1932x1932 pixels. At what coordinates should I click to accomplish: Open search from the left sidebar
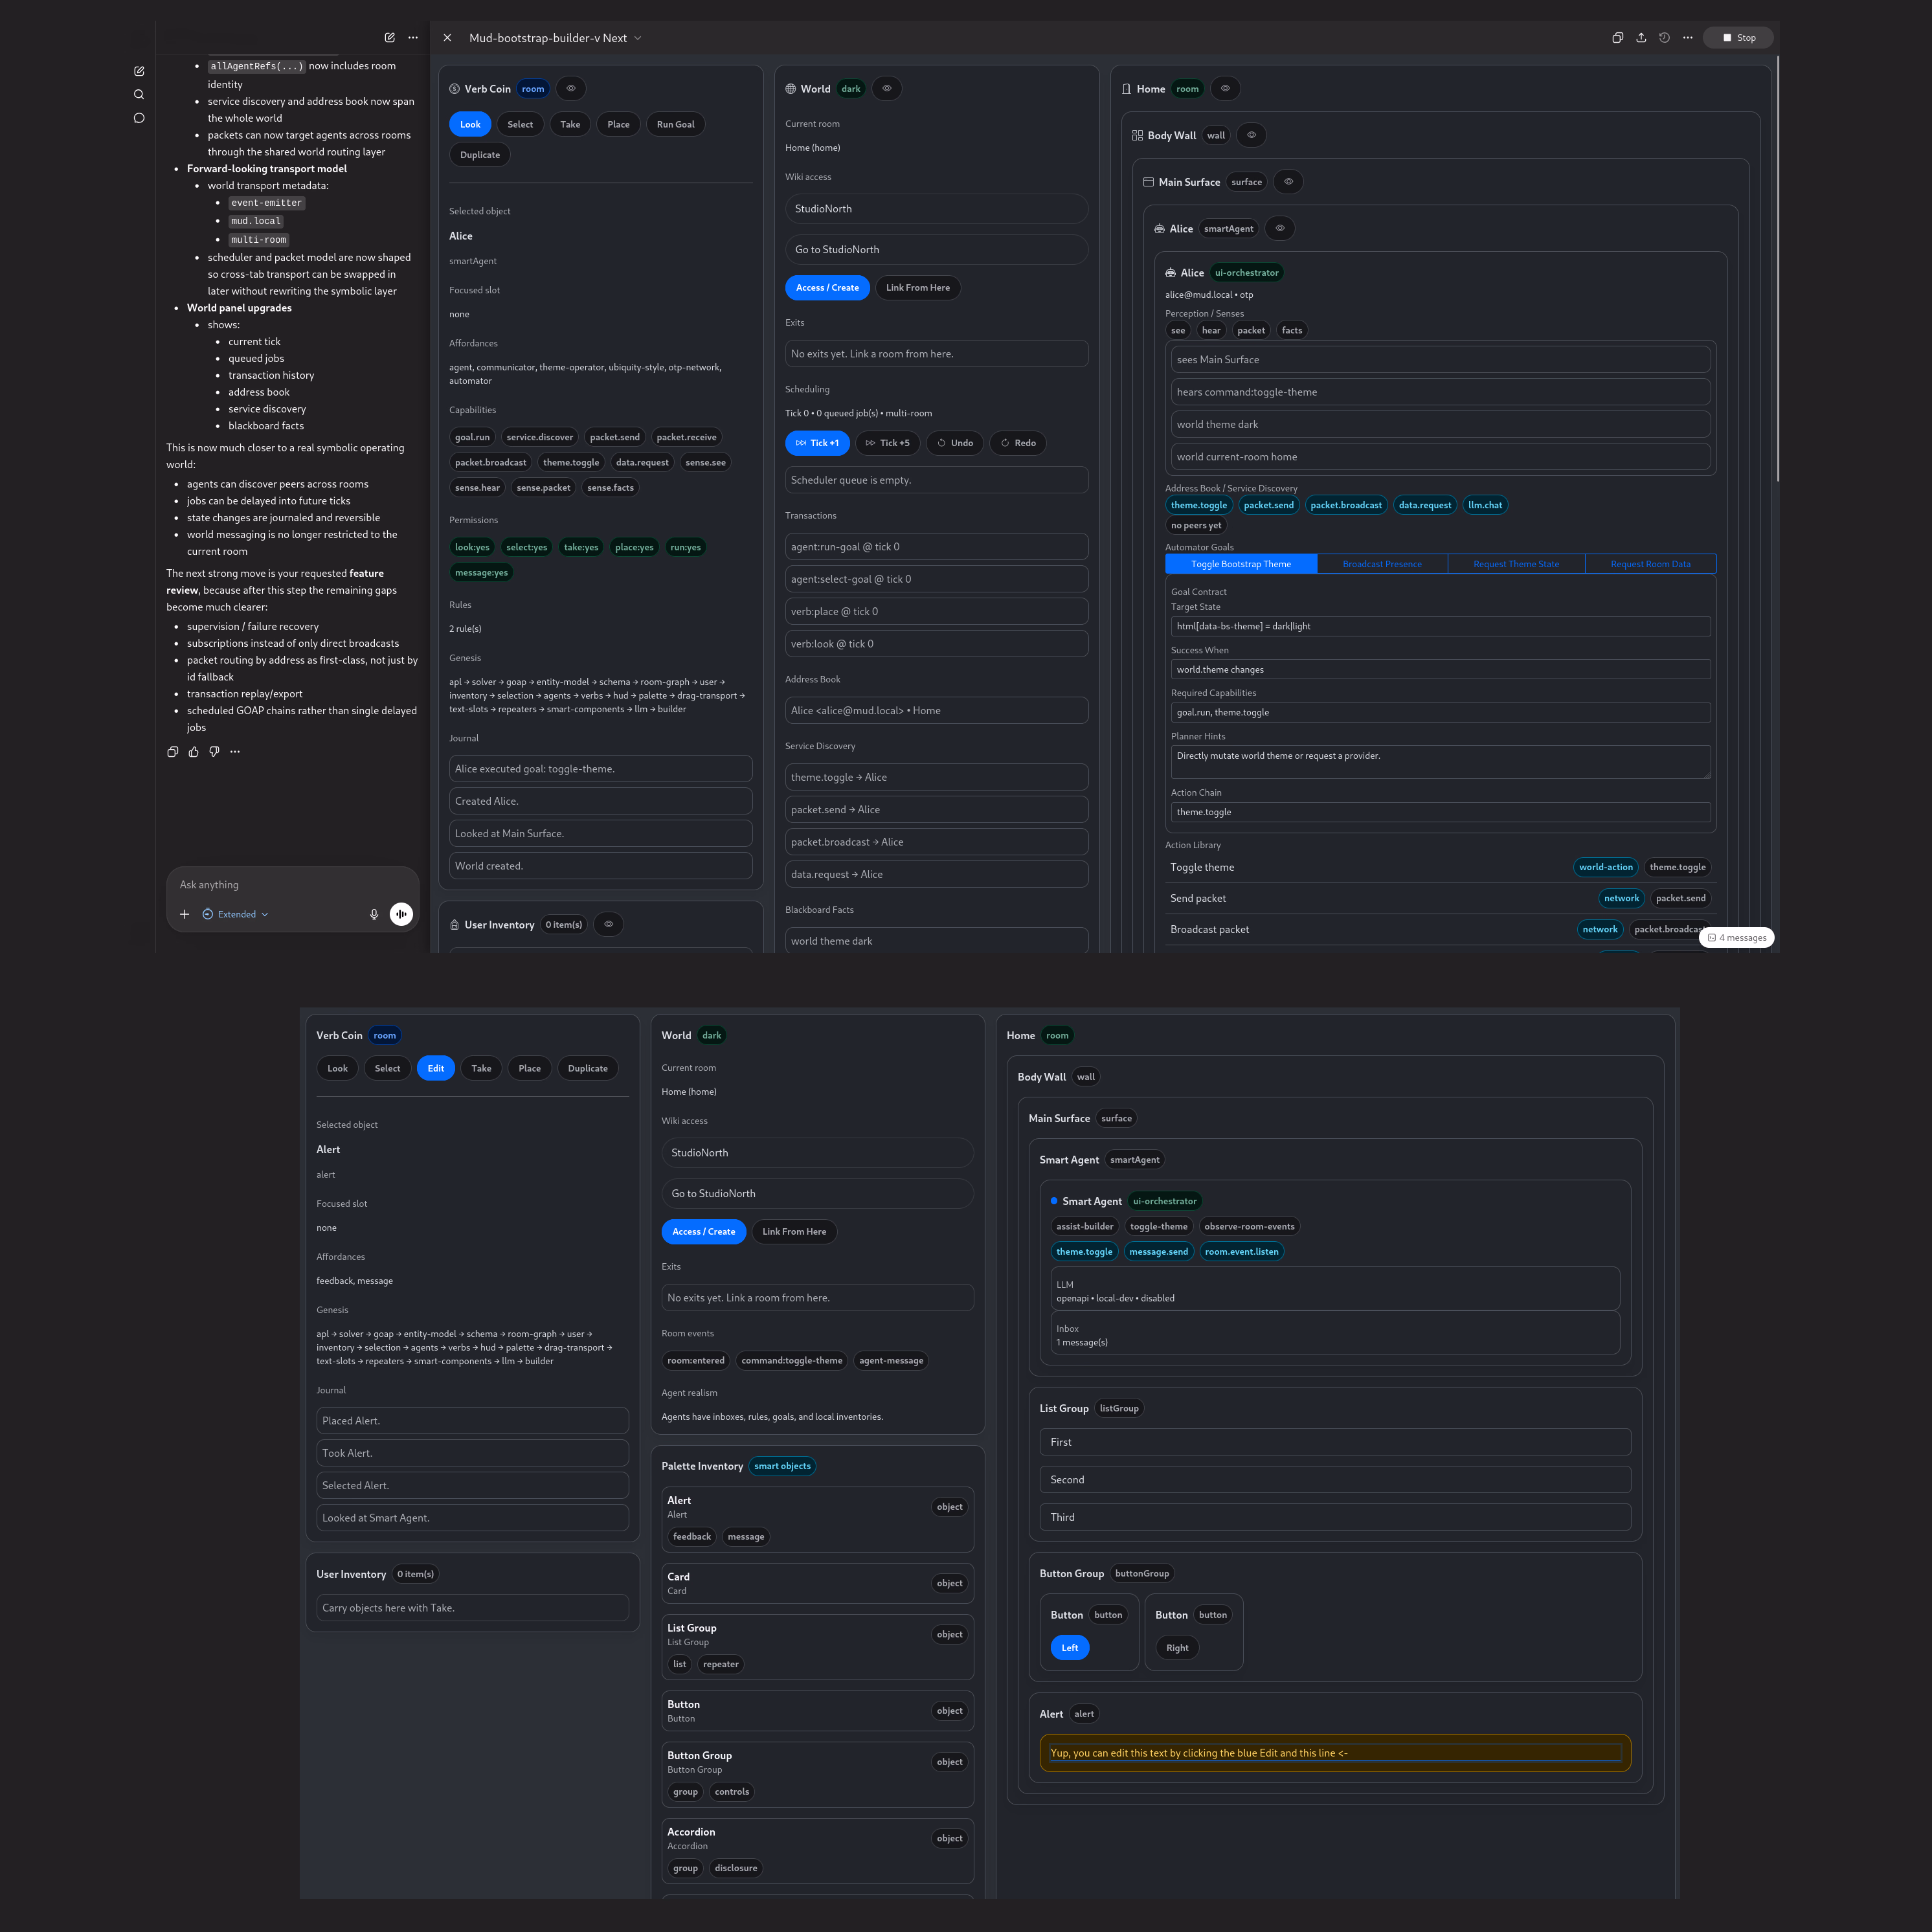coord(139,95)
